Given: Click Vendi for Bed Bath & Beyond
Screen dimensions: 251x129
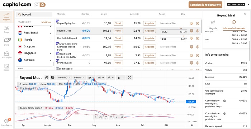Looking at the screenshot, I should click(x=118, y=38).
